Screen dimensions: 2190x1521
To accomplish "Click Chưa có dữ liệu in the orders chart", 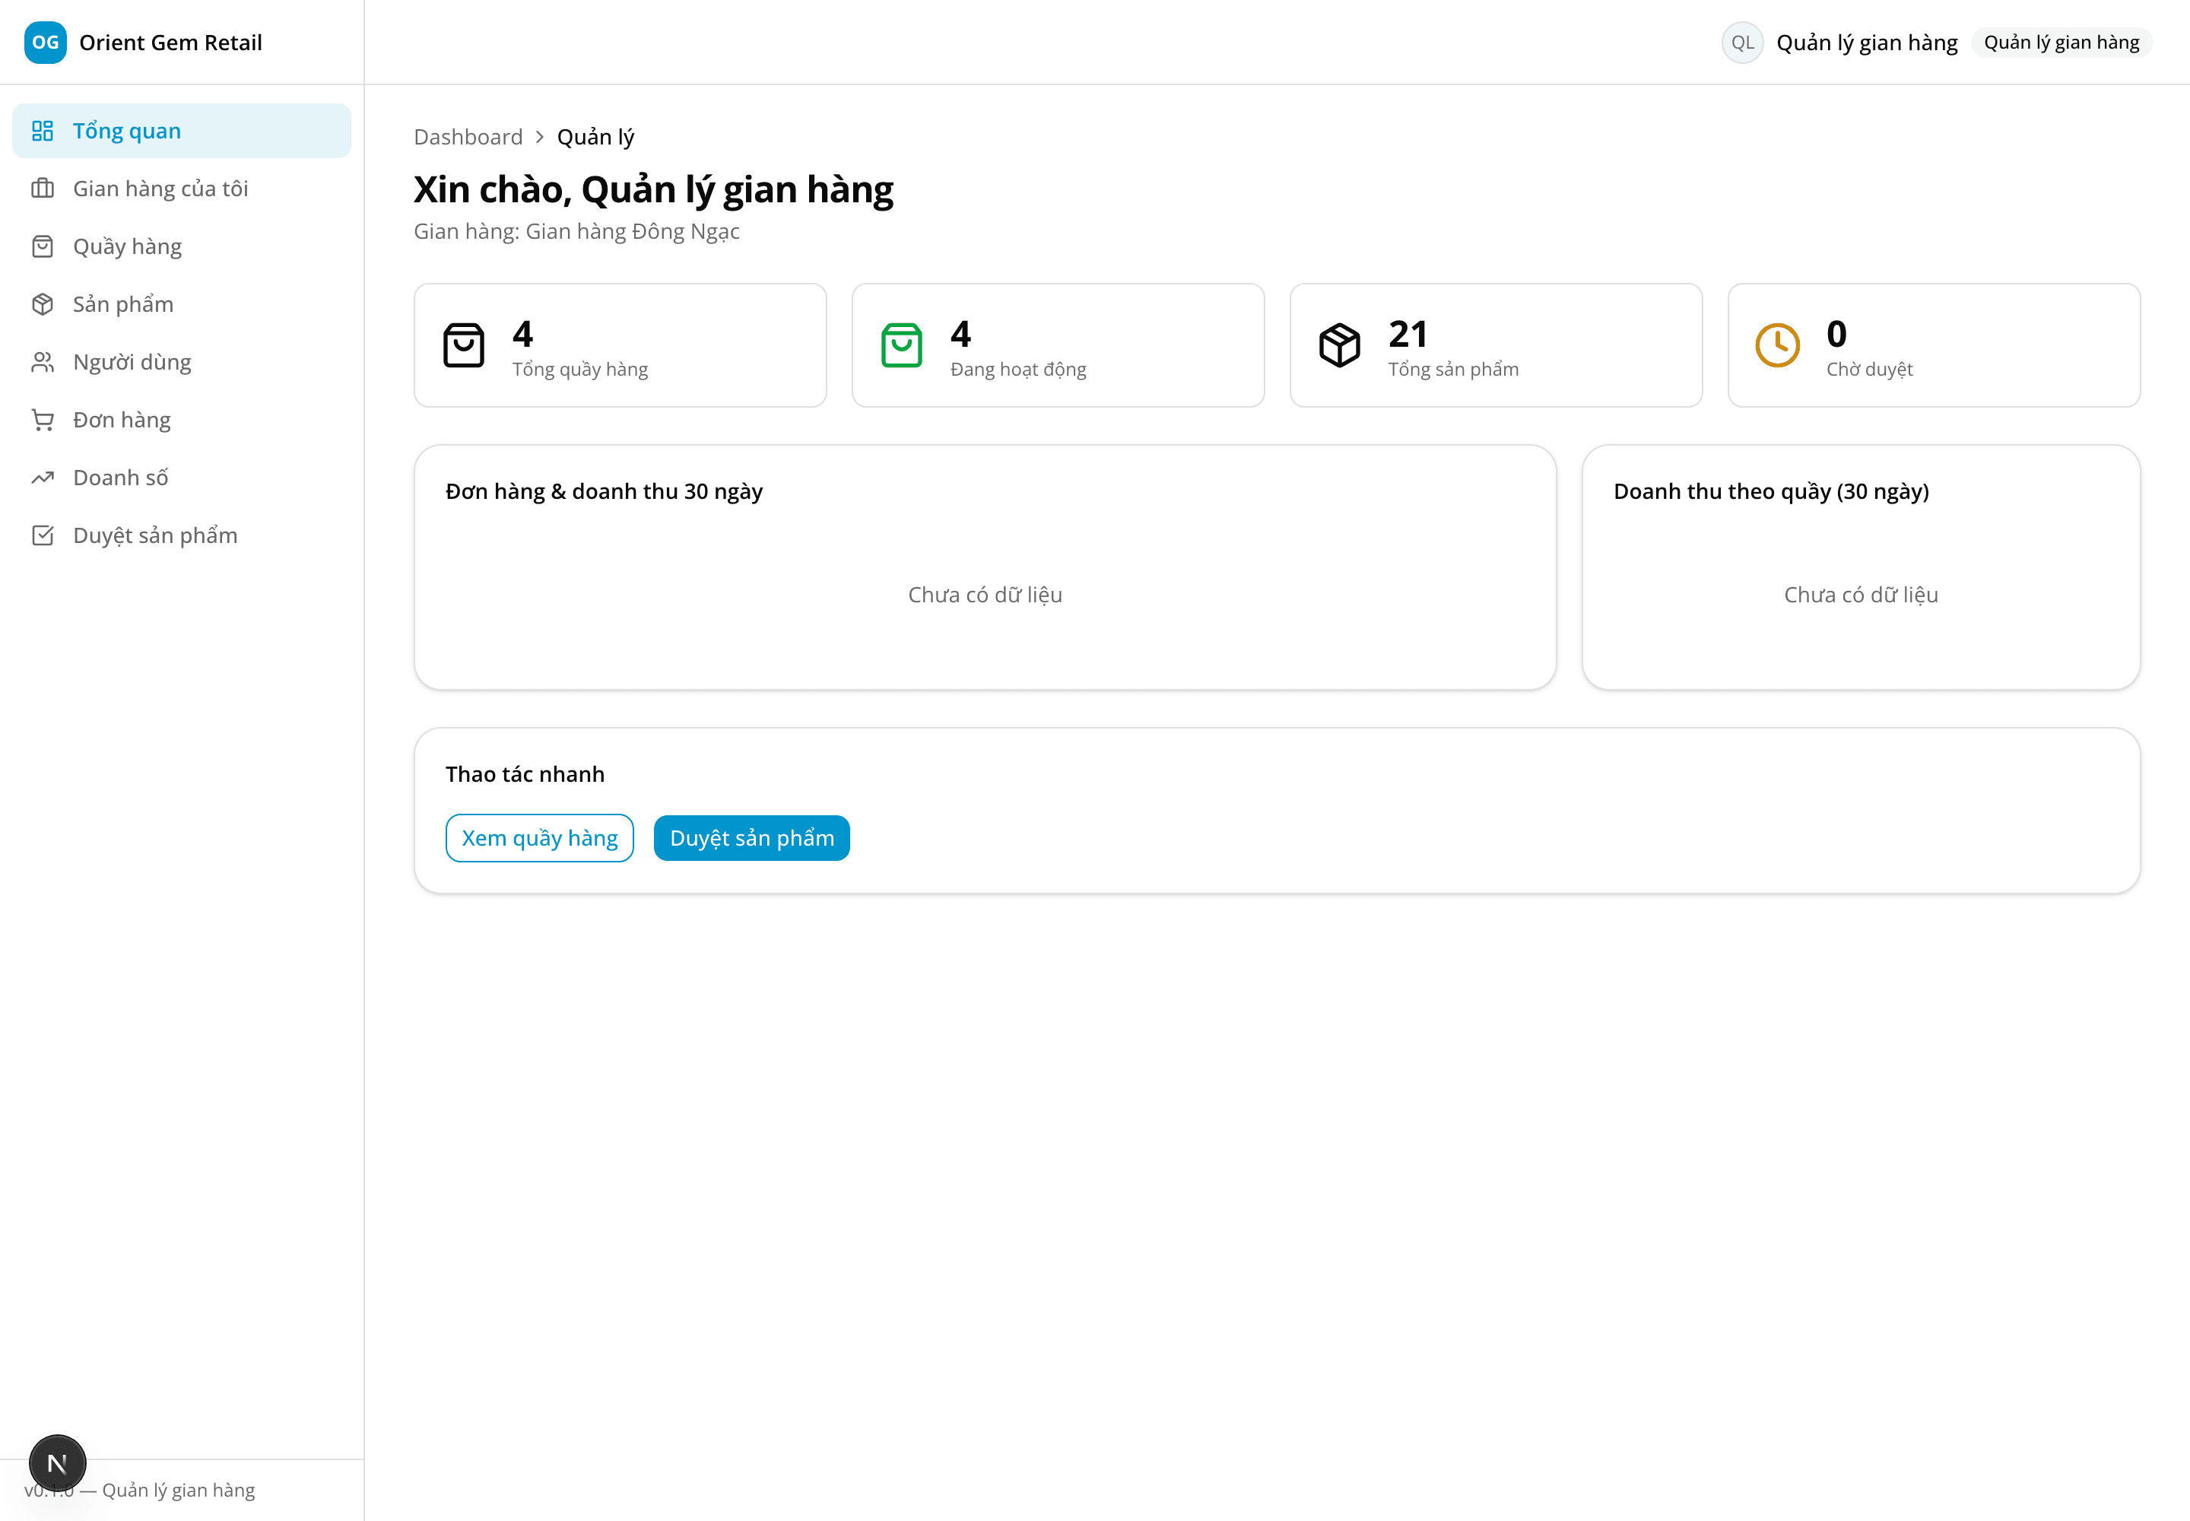I will [985, 595].
